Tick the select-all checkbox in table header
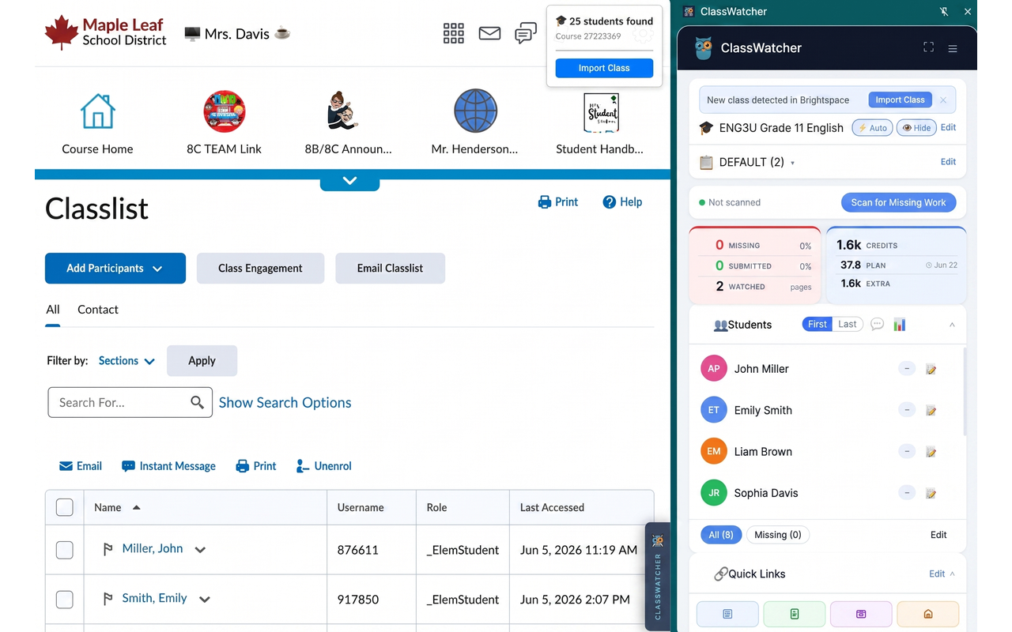The width and height of the screenshot is (1012, 632). click(65, 508)
